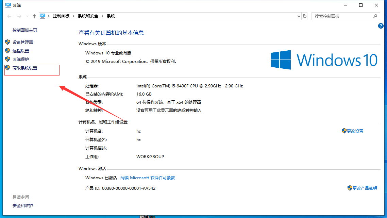
Task: Maximize the 系统 window
Action: (361, 5)
